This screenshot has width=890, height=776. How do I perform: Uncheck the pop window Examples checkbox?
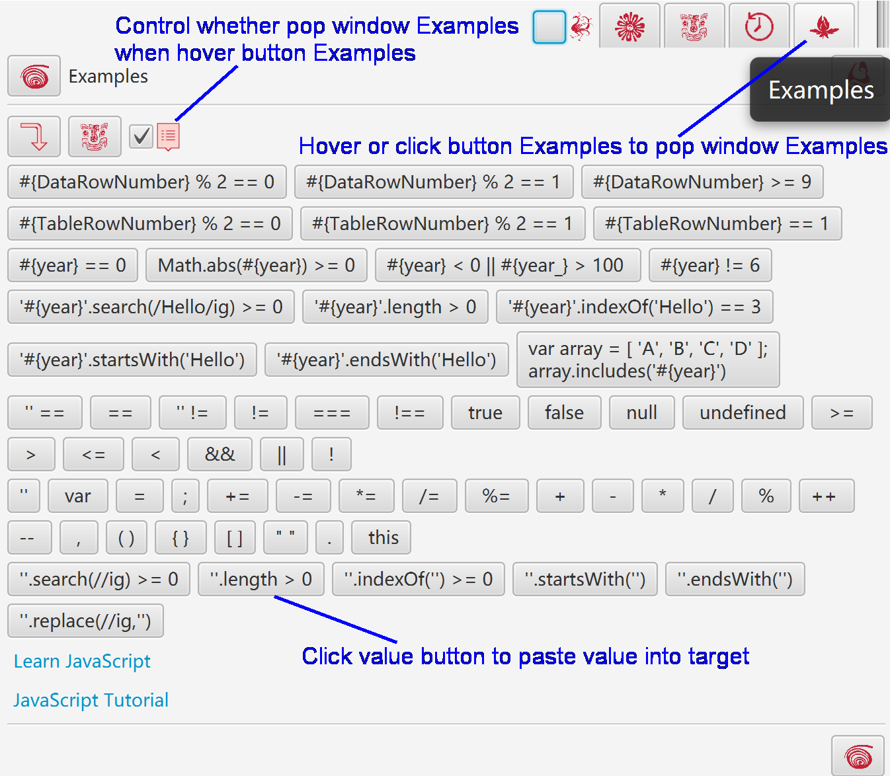(x=141, y=136)
